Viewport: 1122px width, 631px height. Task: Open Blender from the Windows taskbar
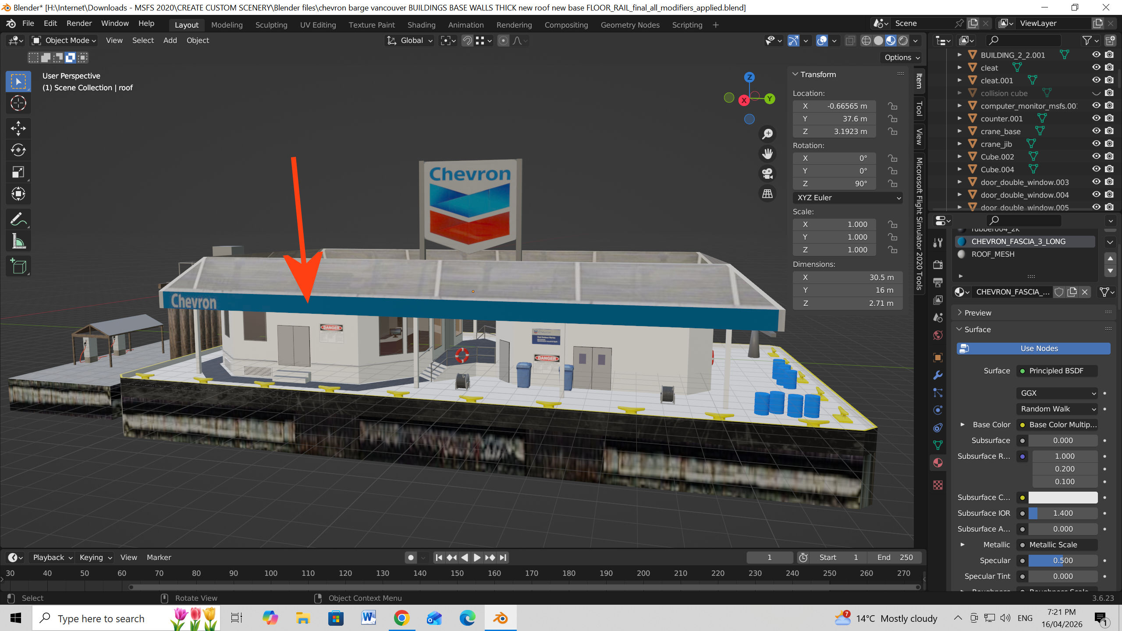pos(501,618)
